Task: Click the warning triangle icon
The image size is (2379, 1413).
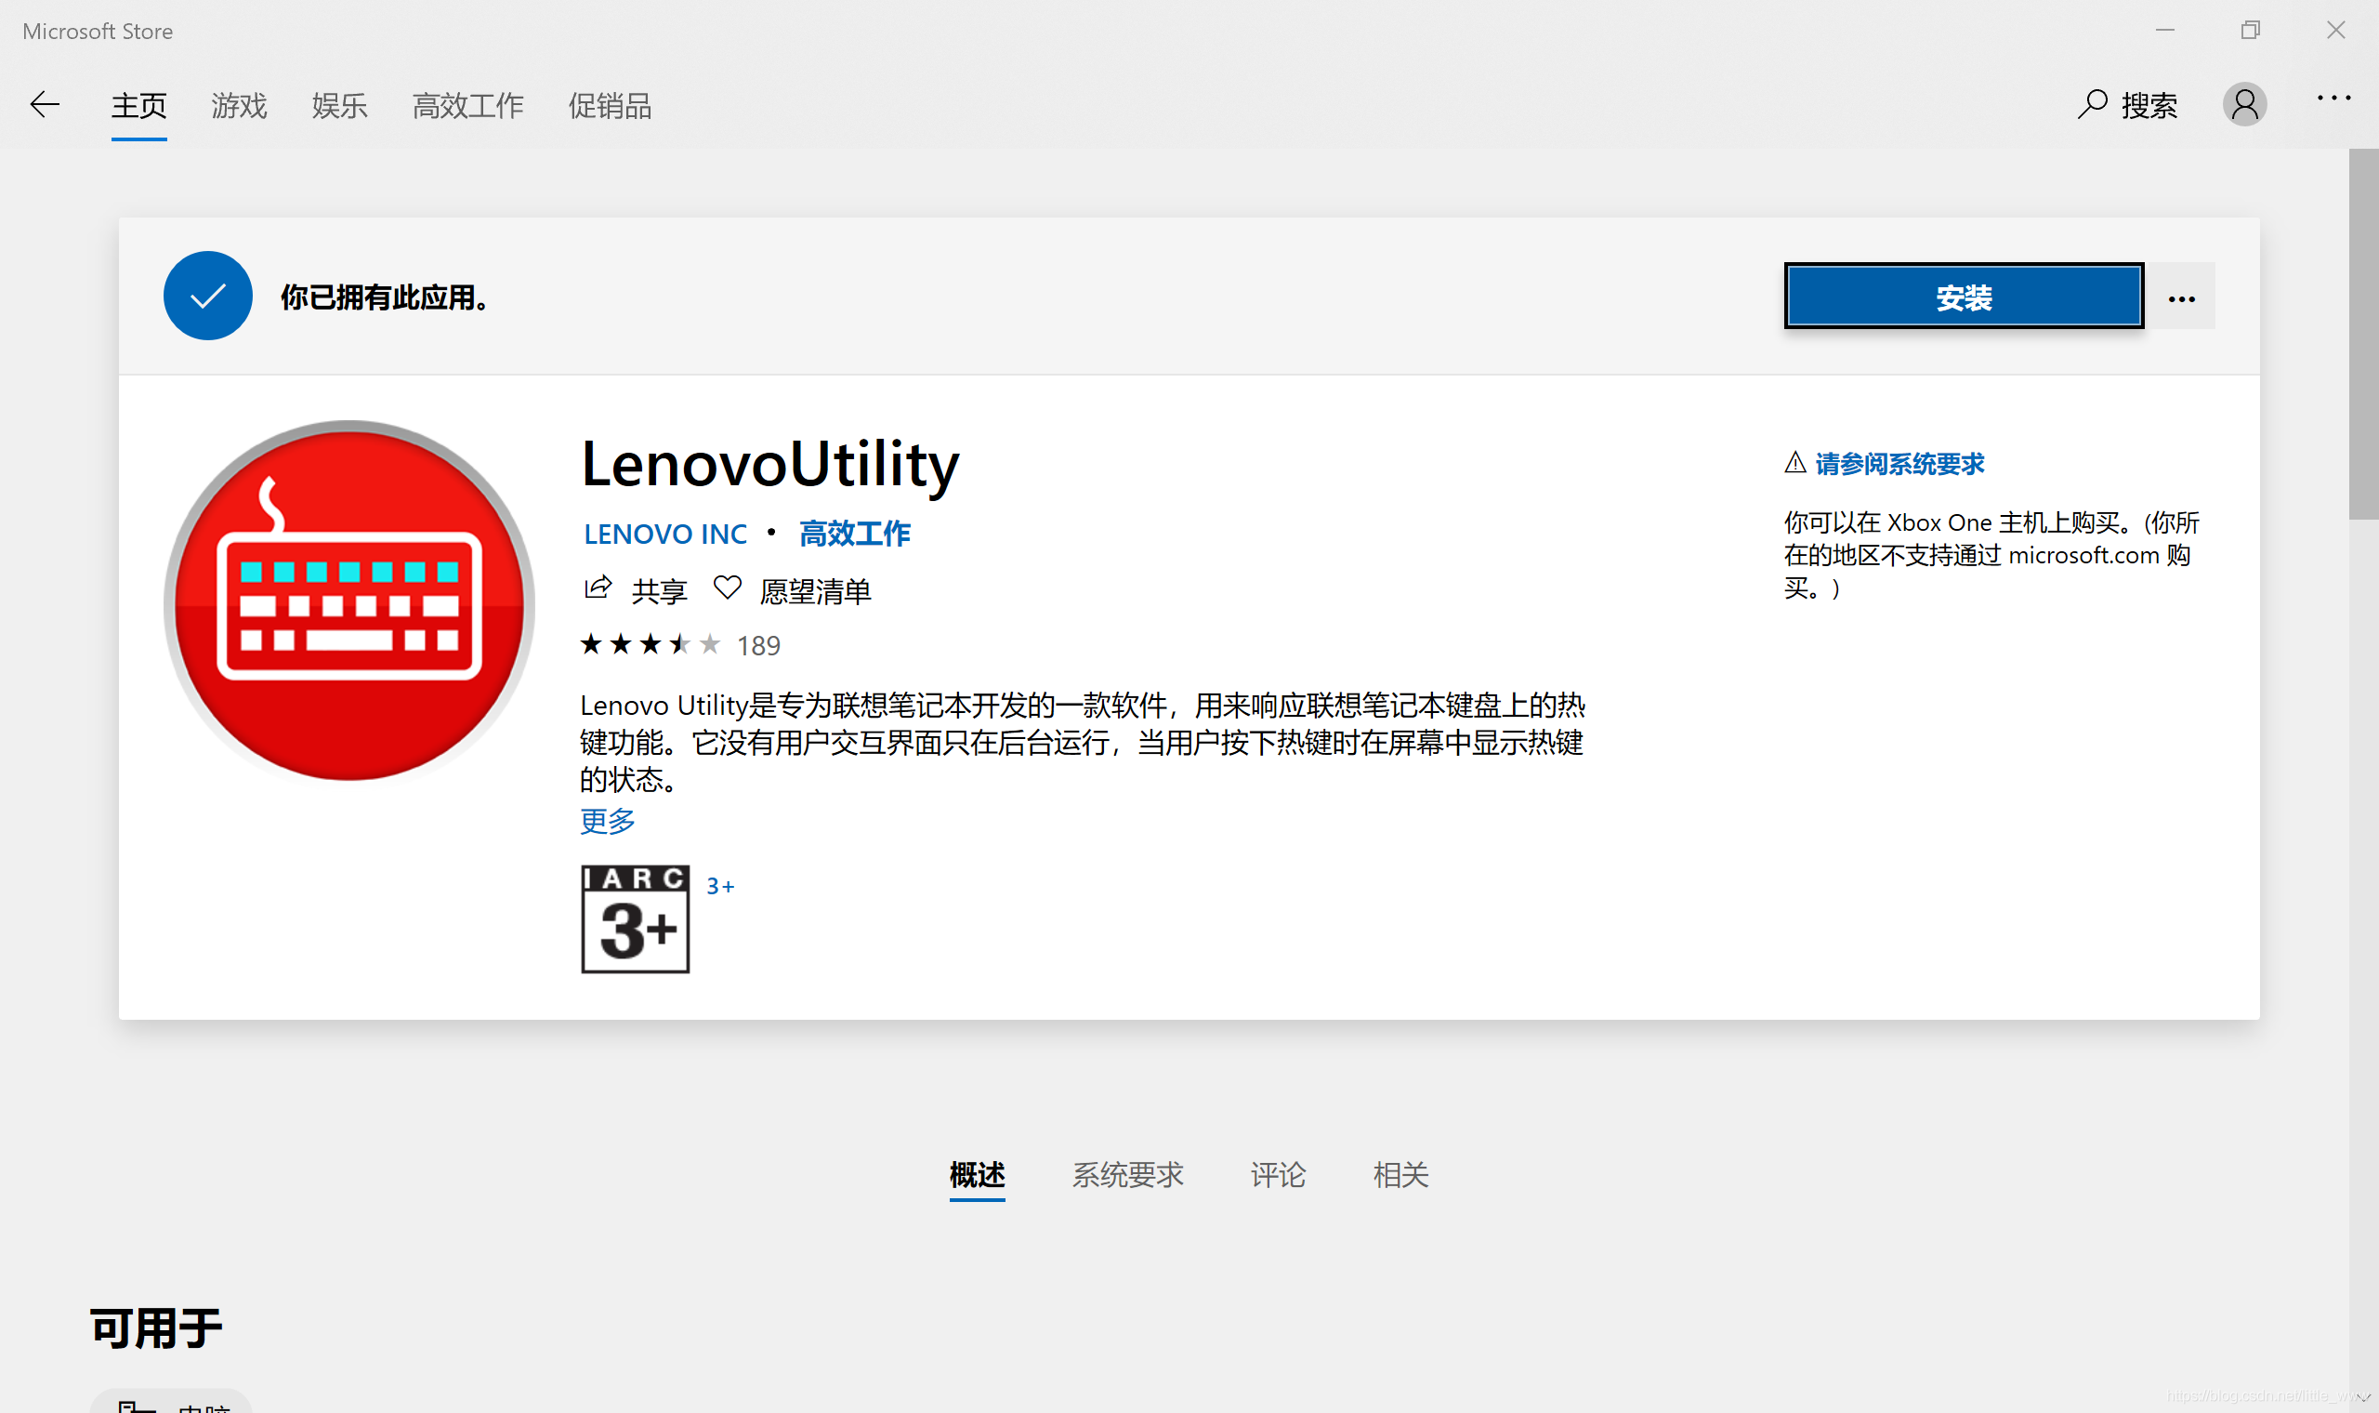Action: point(1795,463)
